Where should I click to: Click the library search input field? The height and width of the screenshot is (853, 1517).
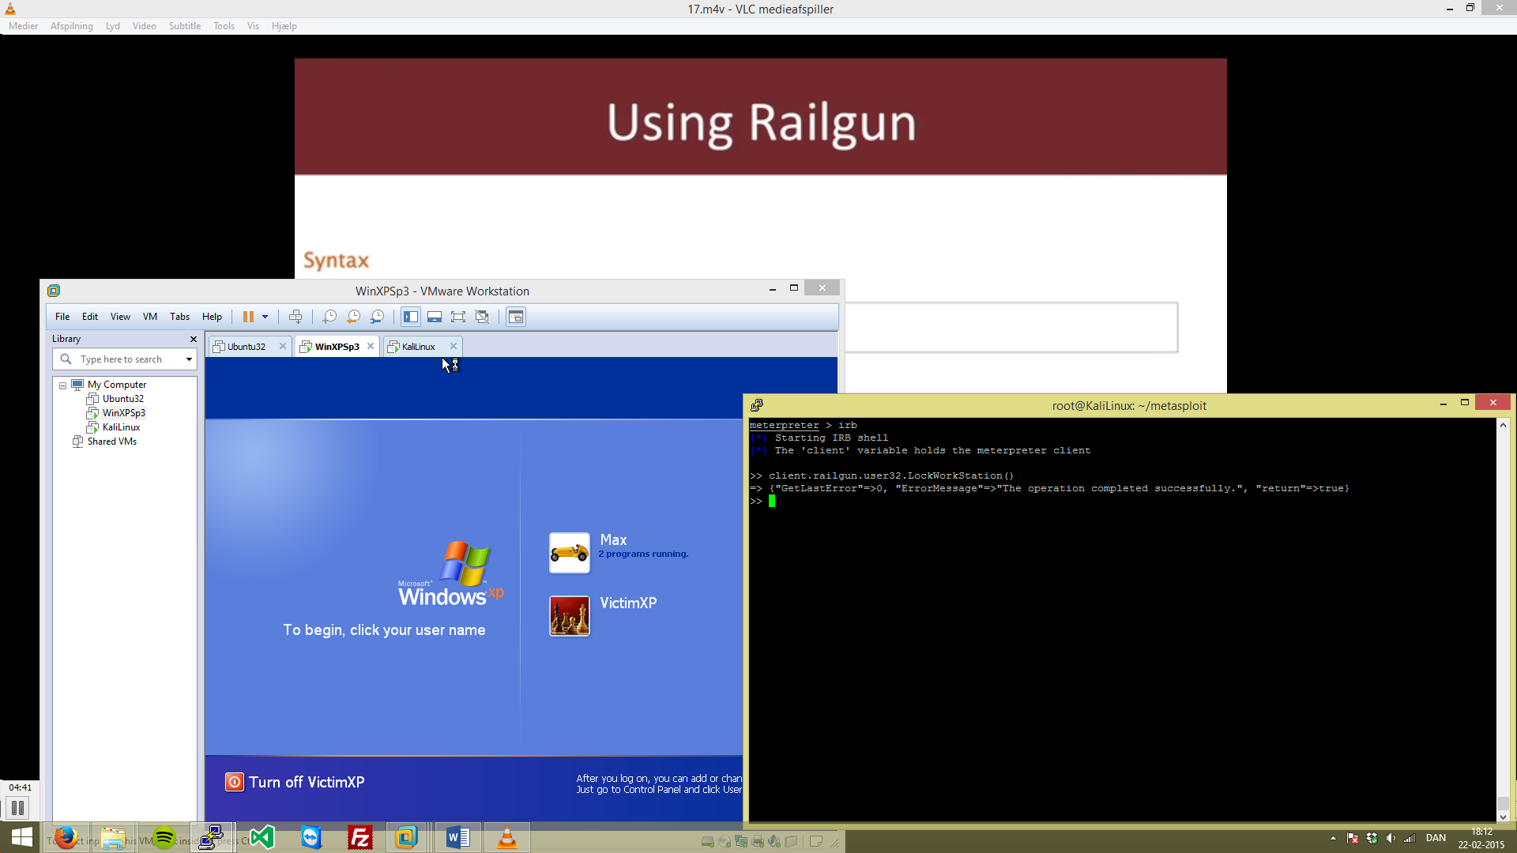pyautogui.click(x=126, y=359)
